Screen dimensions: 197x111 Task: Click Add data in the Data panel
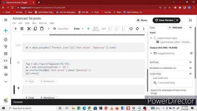coord(175,27)
